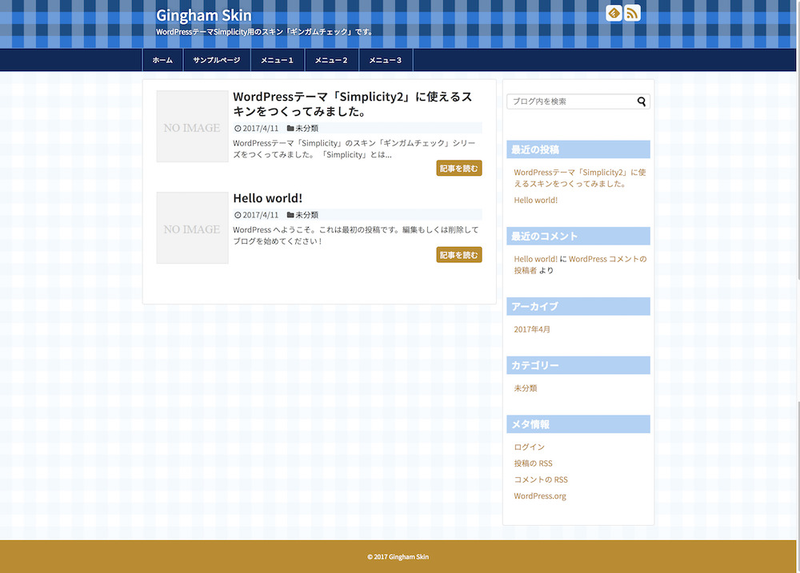Focus the ブログ内を検索 search field
800x573 pixels.
tap(570, 101)
